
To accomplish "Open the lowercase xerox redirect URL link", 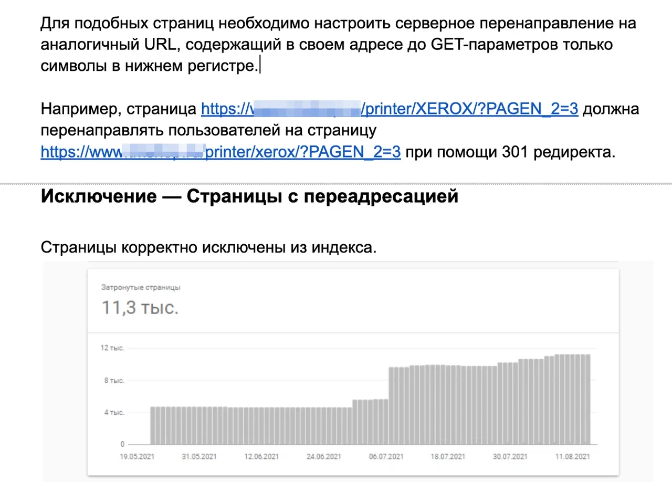I will point(220,152).
